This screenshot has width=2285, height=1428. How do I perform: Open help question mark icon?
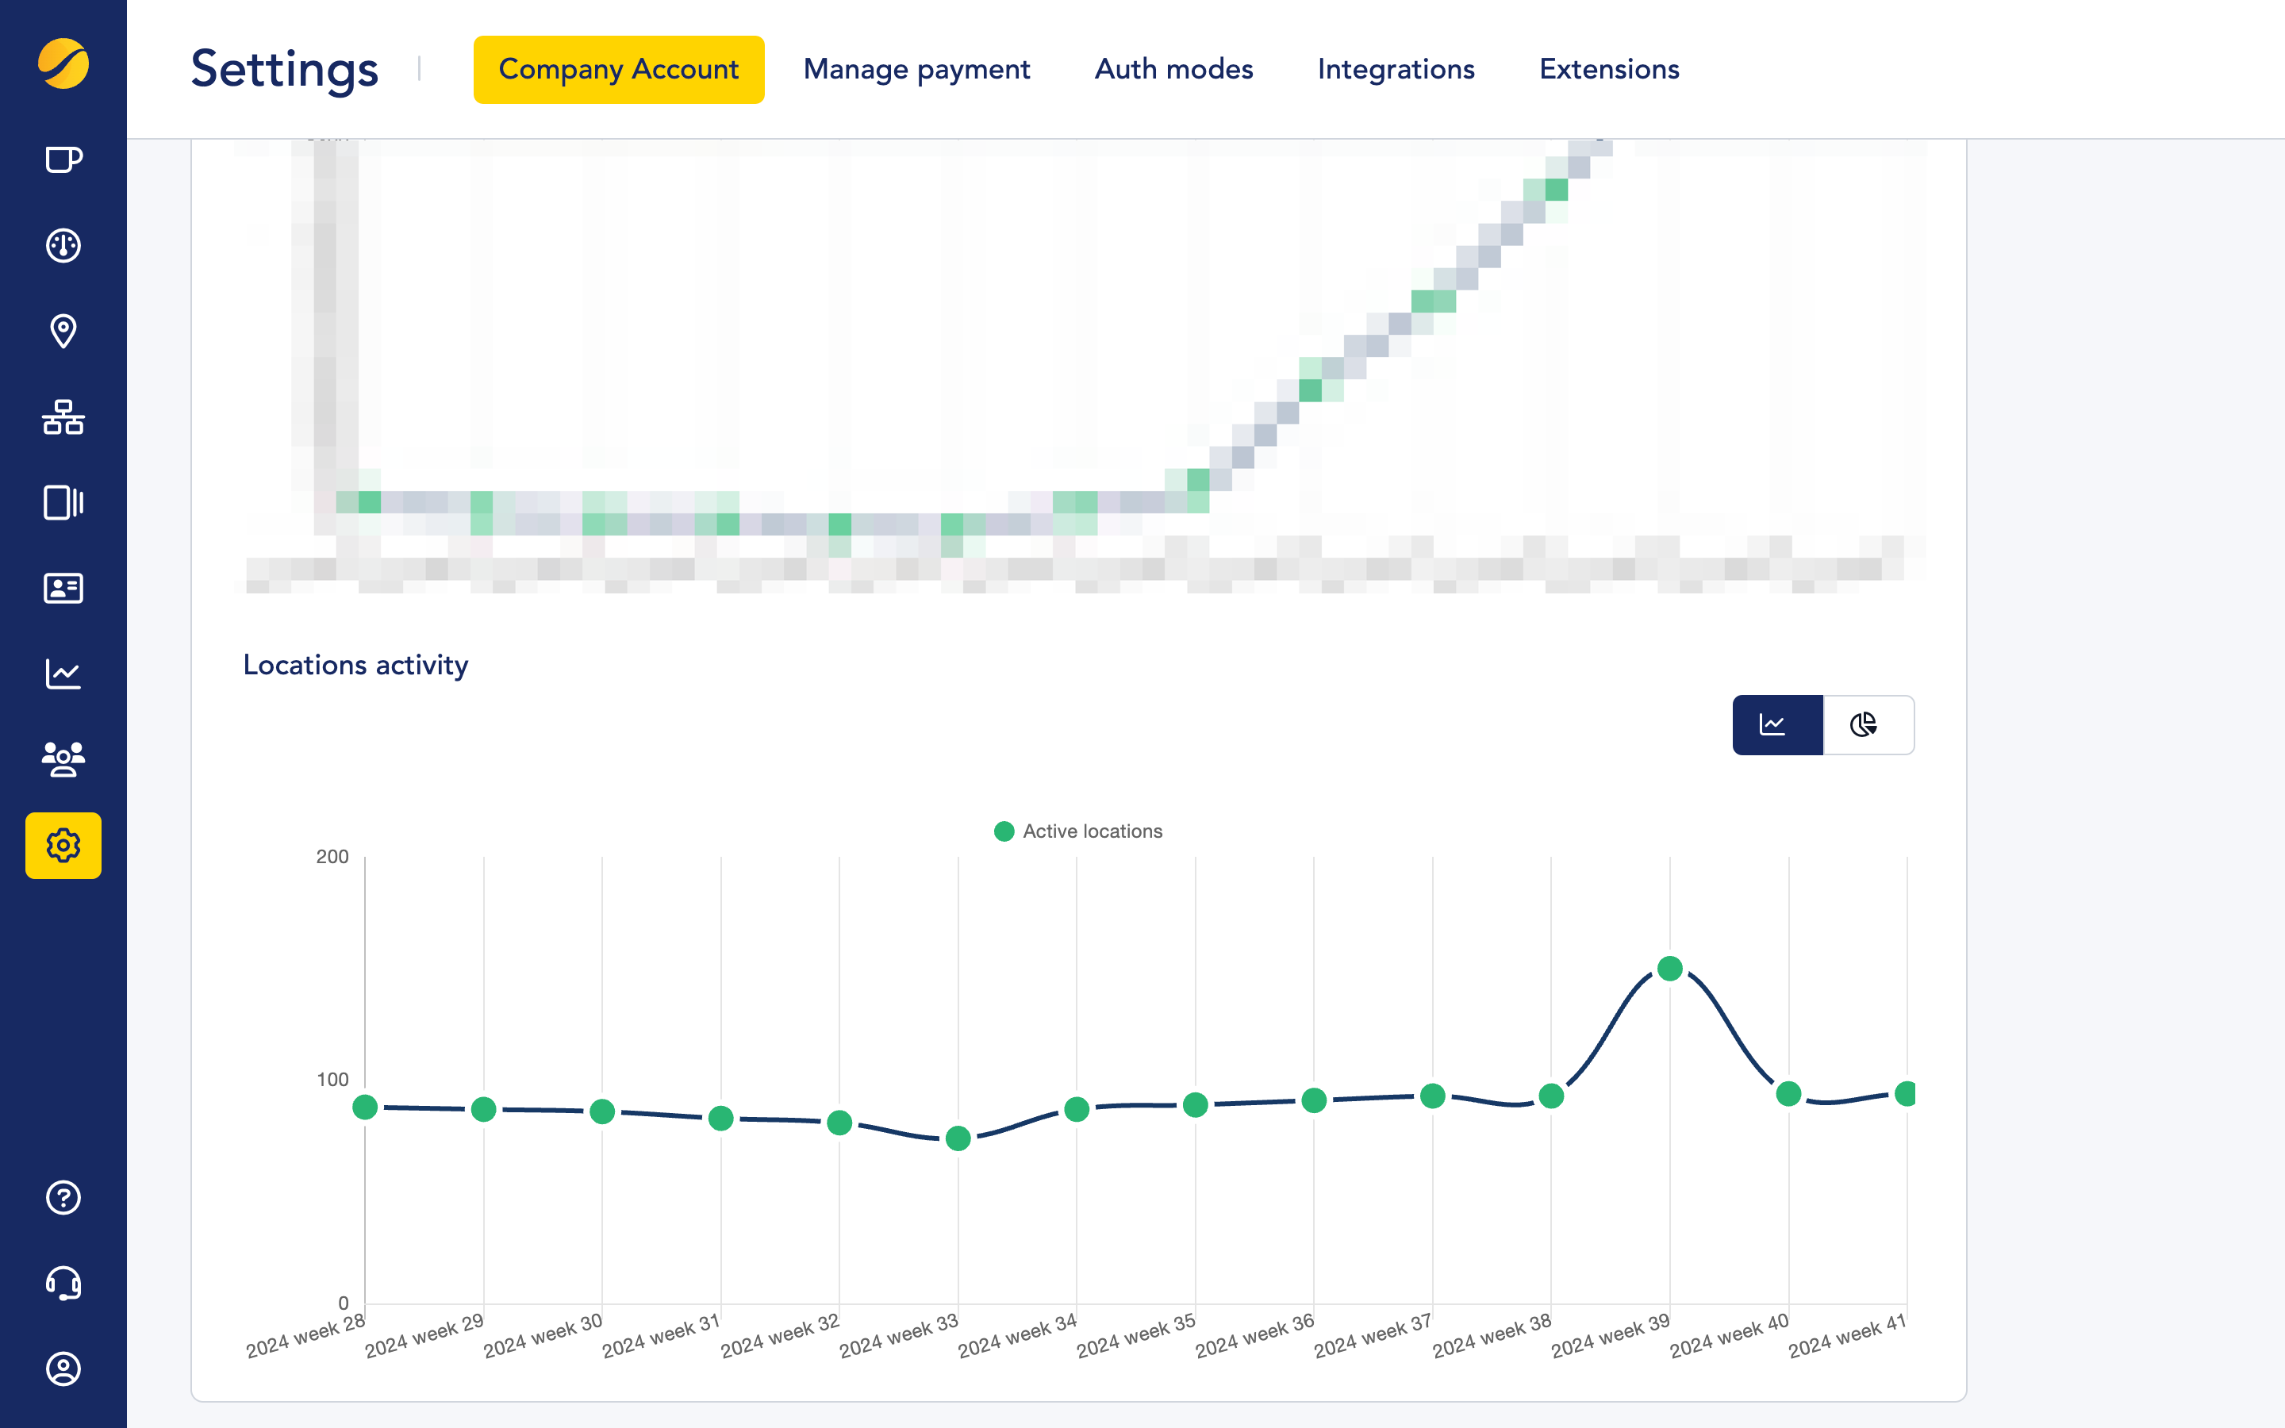63,1198
